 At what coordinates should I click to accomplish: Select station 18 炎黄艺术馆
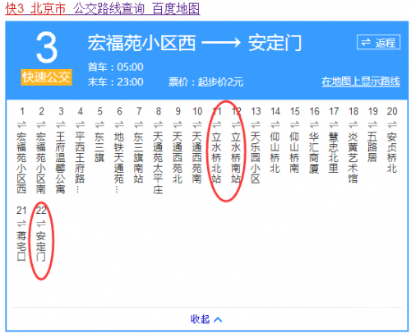(x=353, y=158)
